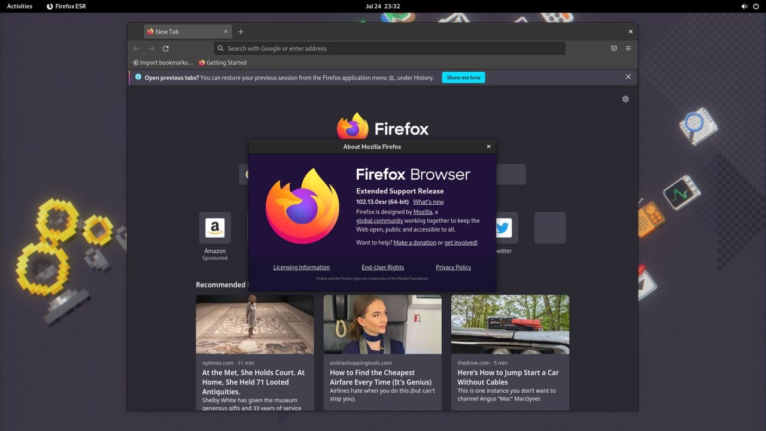Click the onlineshoppingtools.com source label
This screenshot has width=766, height=431.
pos(361,363)
